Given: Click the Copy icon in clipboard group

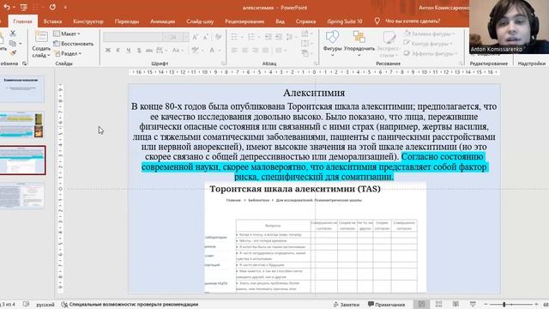Looking at the screenshot, I should pyautogui.click(x=13, y=44).
